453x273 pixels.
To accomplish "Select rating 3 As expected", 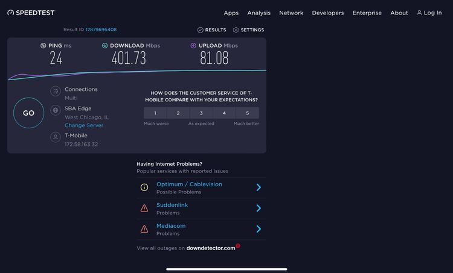I will tap(201, 113).
